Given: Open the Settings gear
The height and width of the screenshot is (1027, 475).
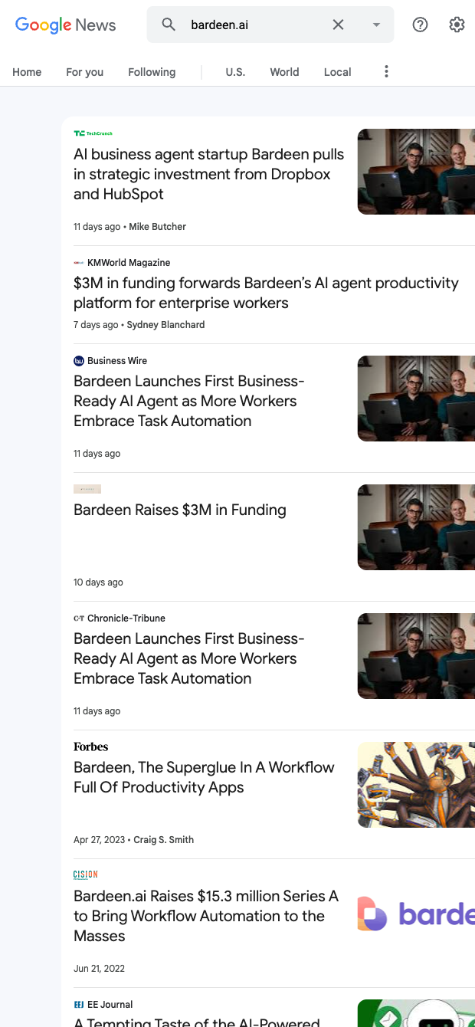Looking at the screenshot, I should 457,25.
